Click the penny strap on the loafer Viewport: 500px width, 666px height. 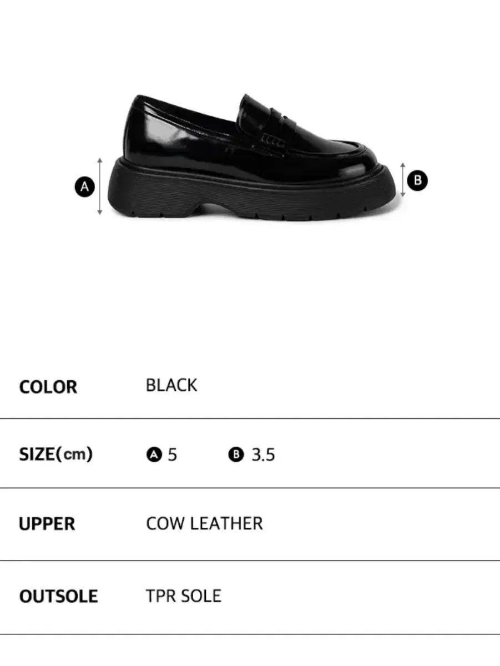point(265,126)
